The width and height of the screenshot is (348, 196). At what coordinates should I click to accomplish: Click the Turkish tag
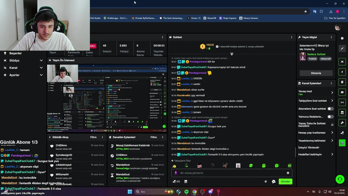click(312, 59)
